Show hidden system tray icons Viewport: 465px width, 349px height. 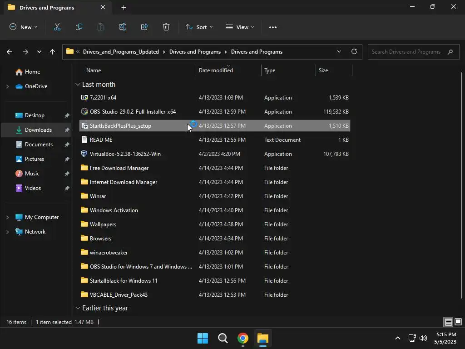[x=398, y=338]
